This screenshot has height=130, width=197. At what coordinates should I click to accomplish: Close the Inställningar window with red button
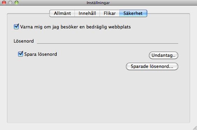click(4, 2)
